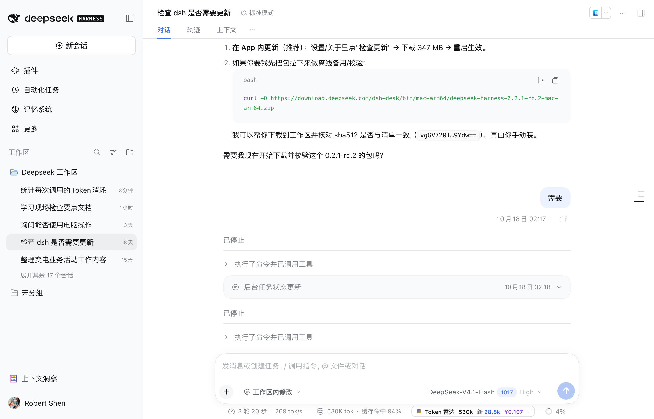
Task: Click the 标准模式 mode label
Action: [257, 13]
